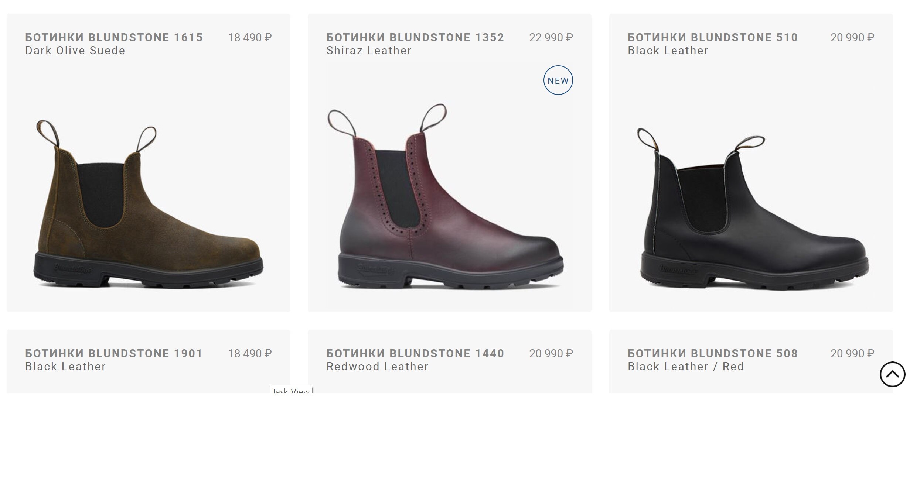910x491 pixels.
Task: Click the scroll-to-top arrow icon
Action: pos(892,374)
